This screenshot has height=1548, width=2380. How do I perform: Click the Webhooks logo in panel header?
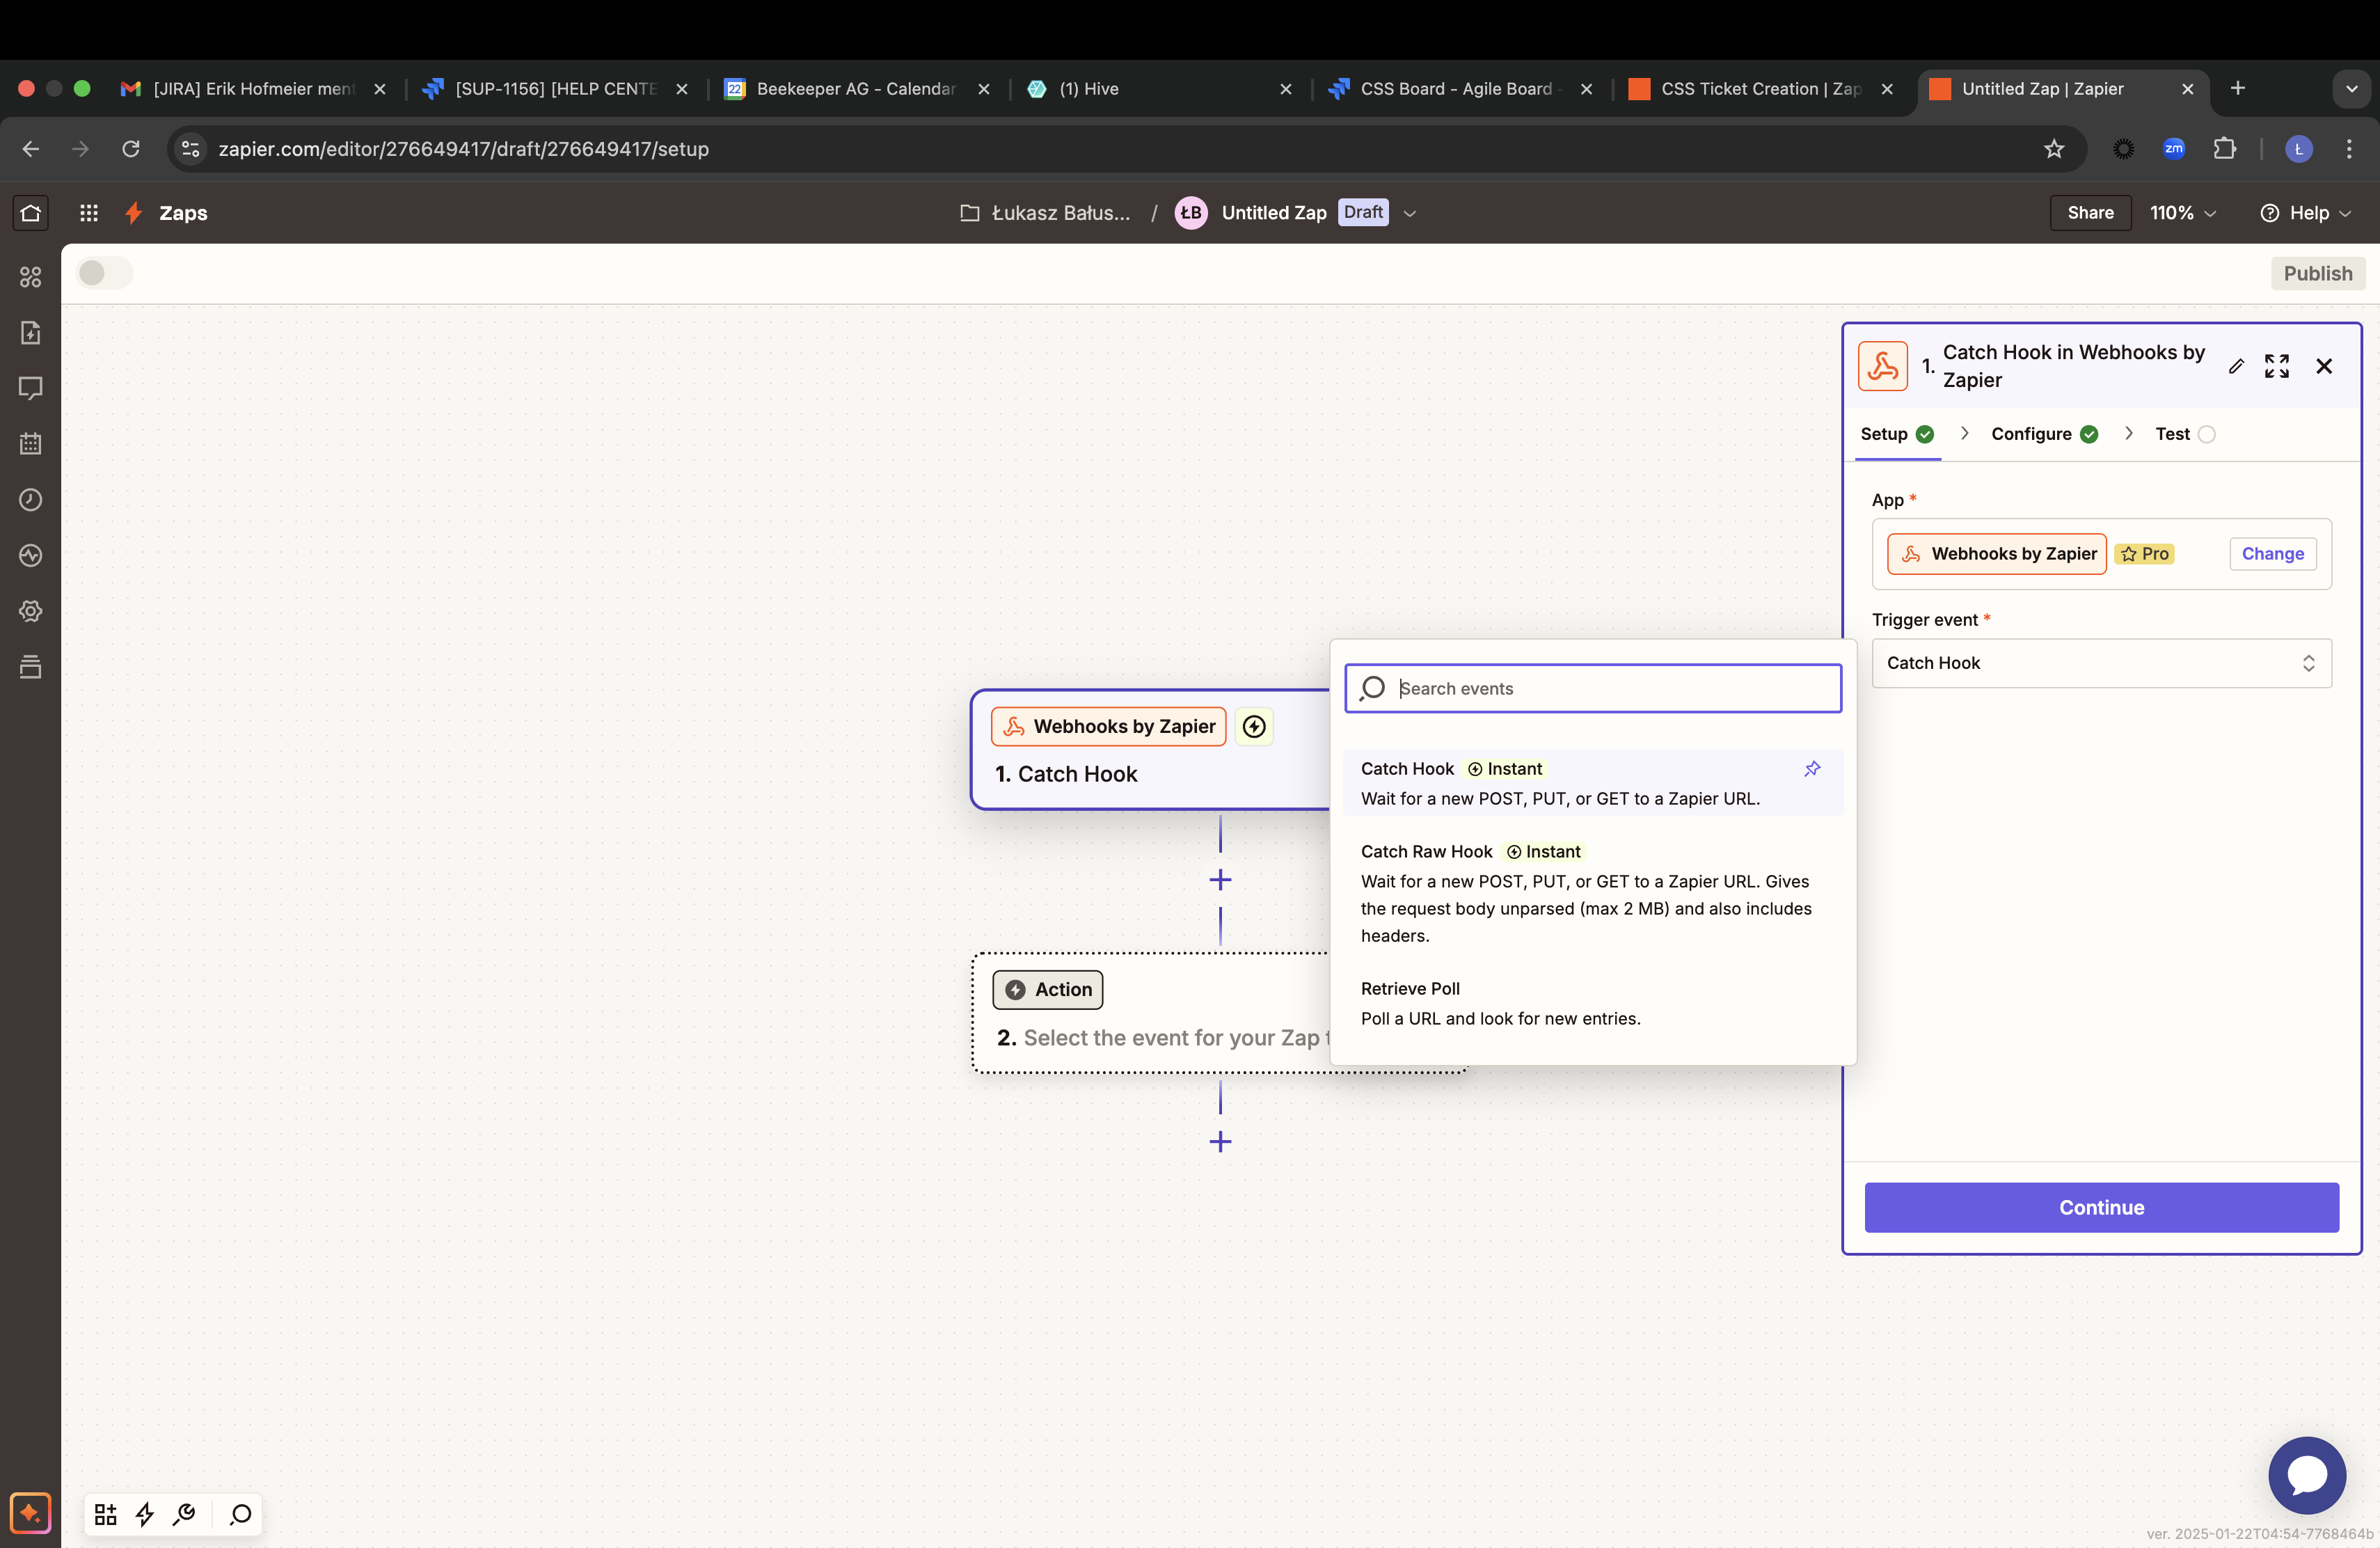pyautogui.click(x=1883, y=366)
